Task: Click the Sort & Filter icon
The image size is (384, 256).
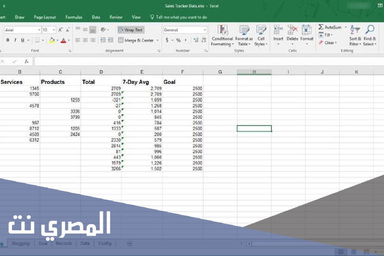Action: pyautogui.click(x=354, y=30)
